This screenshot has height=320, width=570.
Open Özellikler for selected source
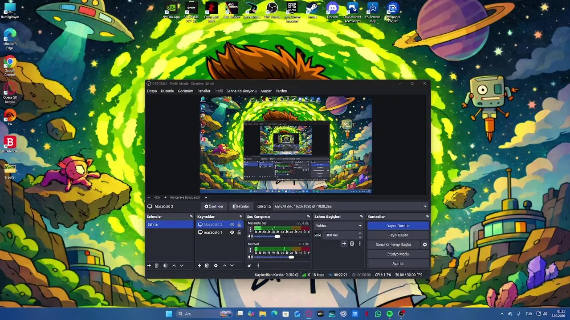point(214,206)
